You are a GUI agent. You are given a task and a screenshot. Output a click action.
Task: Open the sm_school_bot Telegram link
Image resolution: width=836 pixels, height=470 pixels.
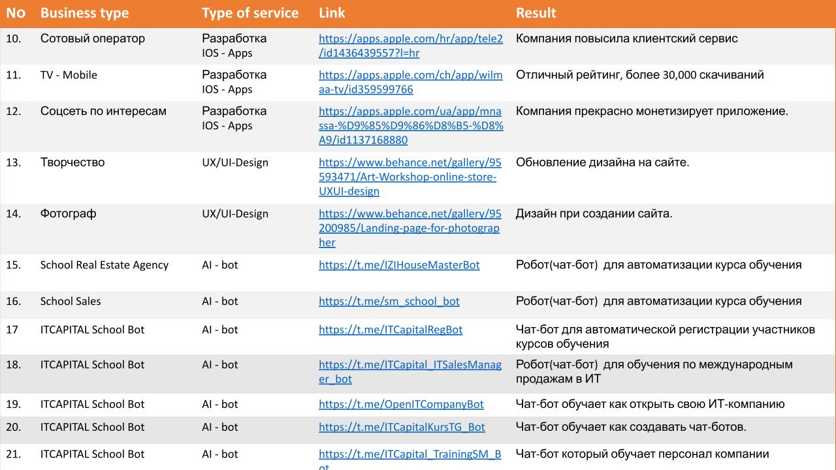pos(389,302)
